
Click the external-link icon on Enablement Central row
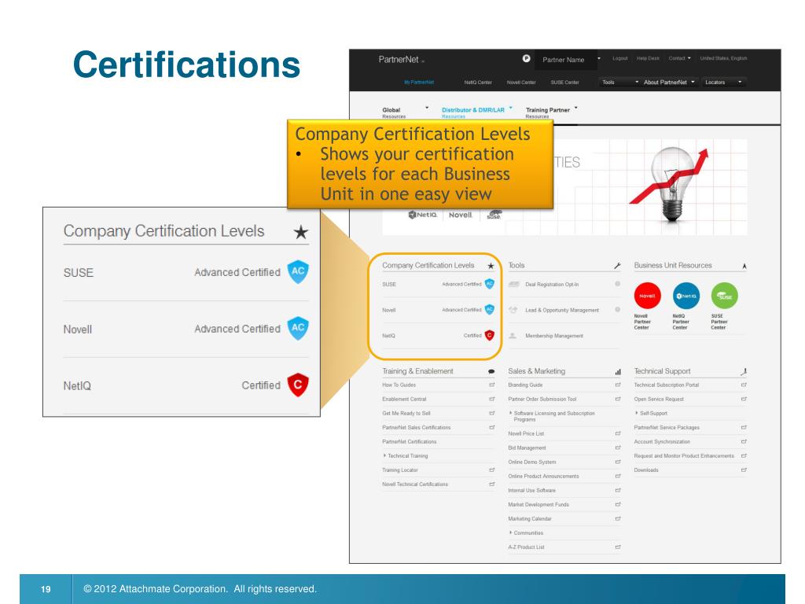click(492, 399)
